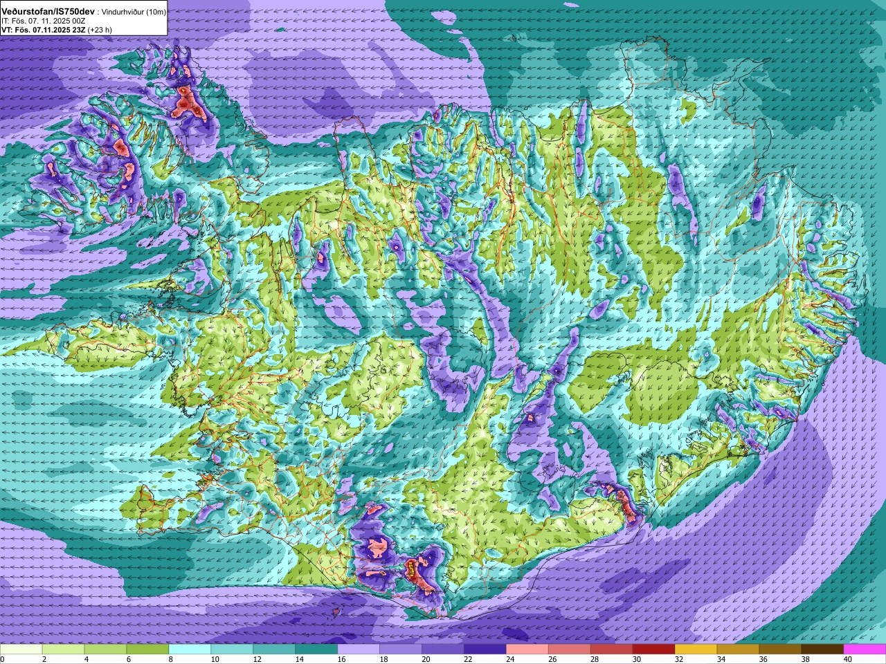Click the bright cyan 8–10 legend swatch
The width and height of the screenshot is (886, 664).
pyautogui.click(x=190, y=650)
